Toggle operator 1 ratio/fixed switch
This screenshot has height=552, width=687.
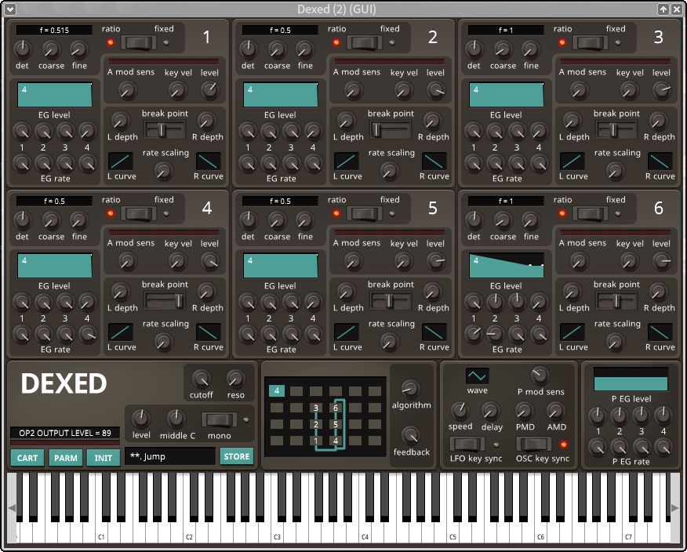pos(139,42)
